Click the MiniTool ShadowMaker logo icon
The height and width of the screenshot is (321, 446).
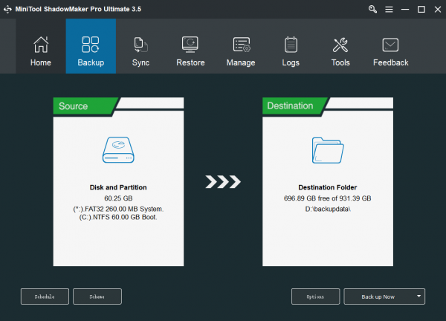coord(7,9)
